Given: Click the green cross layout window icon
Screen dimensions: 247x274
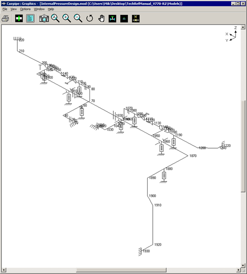Looking at the screenshot, I should 19,19.
